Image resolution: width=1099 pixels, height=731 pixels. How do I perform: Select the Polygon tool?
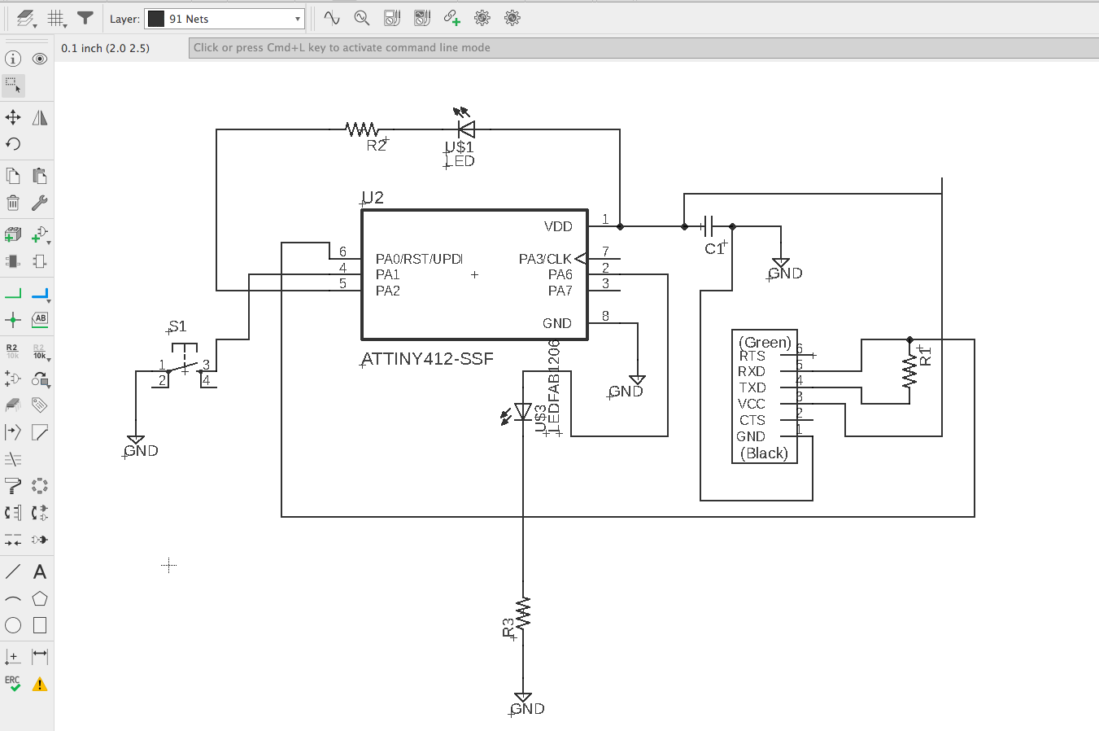(x=40, y=598)
